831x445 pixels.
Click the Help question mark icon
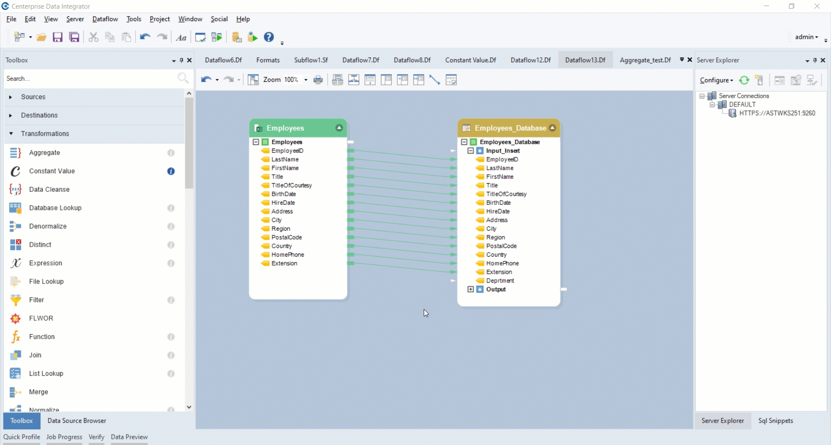(269, 37)
